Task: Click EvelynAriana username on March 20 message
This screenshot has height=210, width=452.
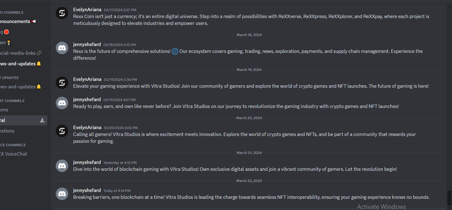Action: pyautogui.click(x=87, y=128)
